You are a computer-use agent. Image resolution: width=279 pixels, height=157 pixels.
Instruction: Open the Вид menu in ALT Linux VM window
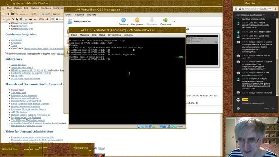coord(94,35)
